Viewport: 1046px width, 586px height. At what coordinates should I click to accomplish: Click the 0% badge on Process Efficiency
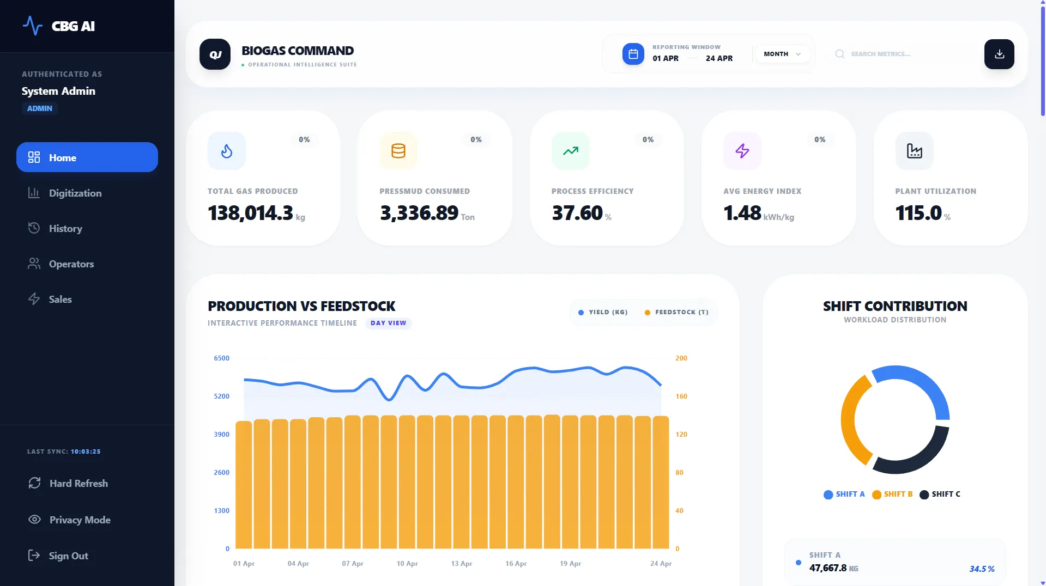[x=648, y=139]
